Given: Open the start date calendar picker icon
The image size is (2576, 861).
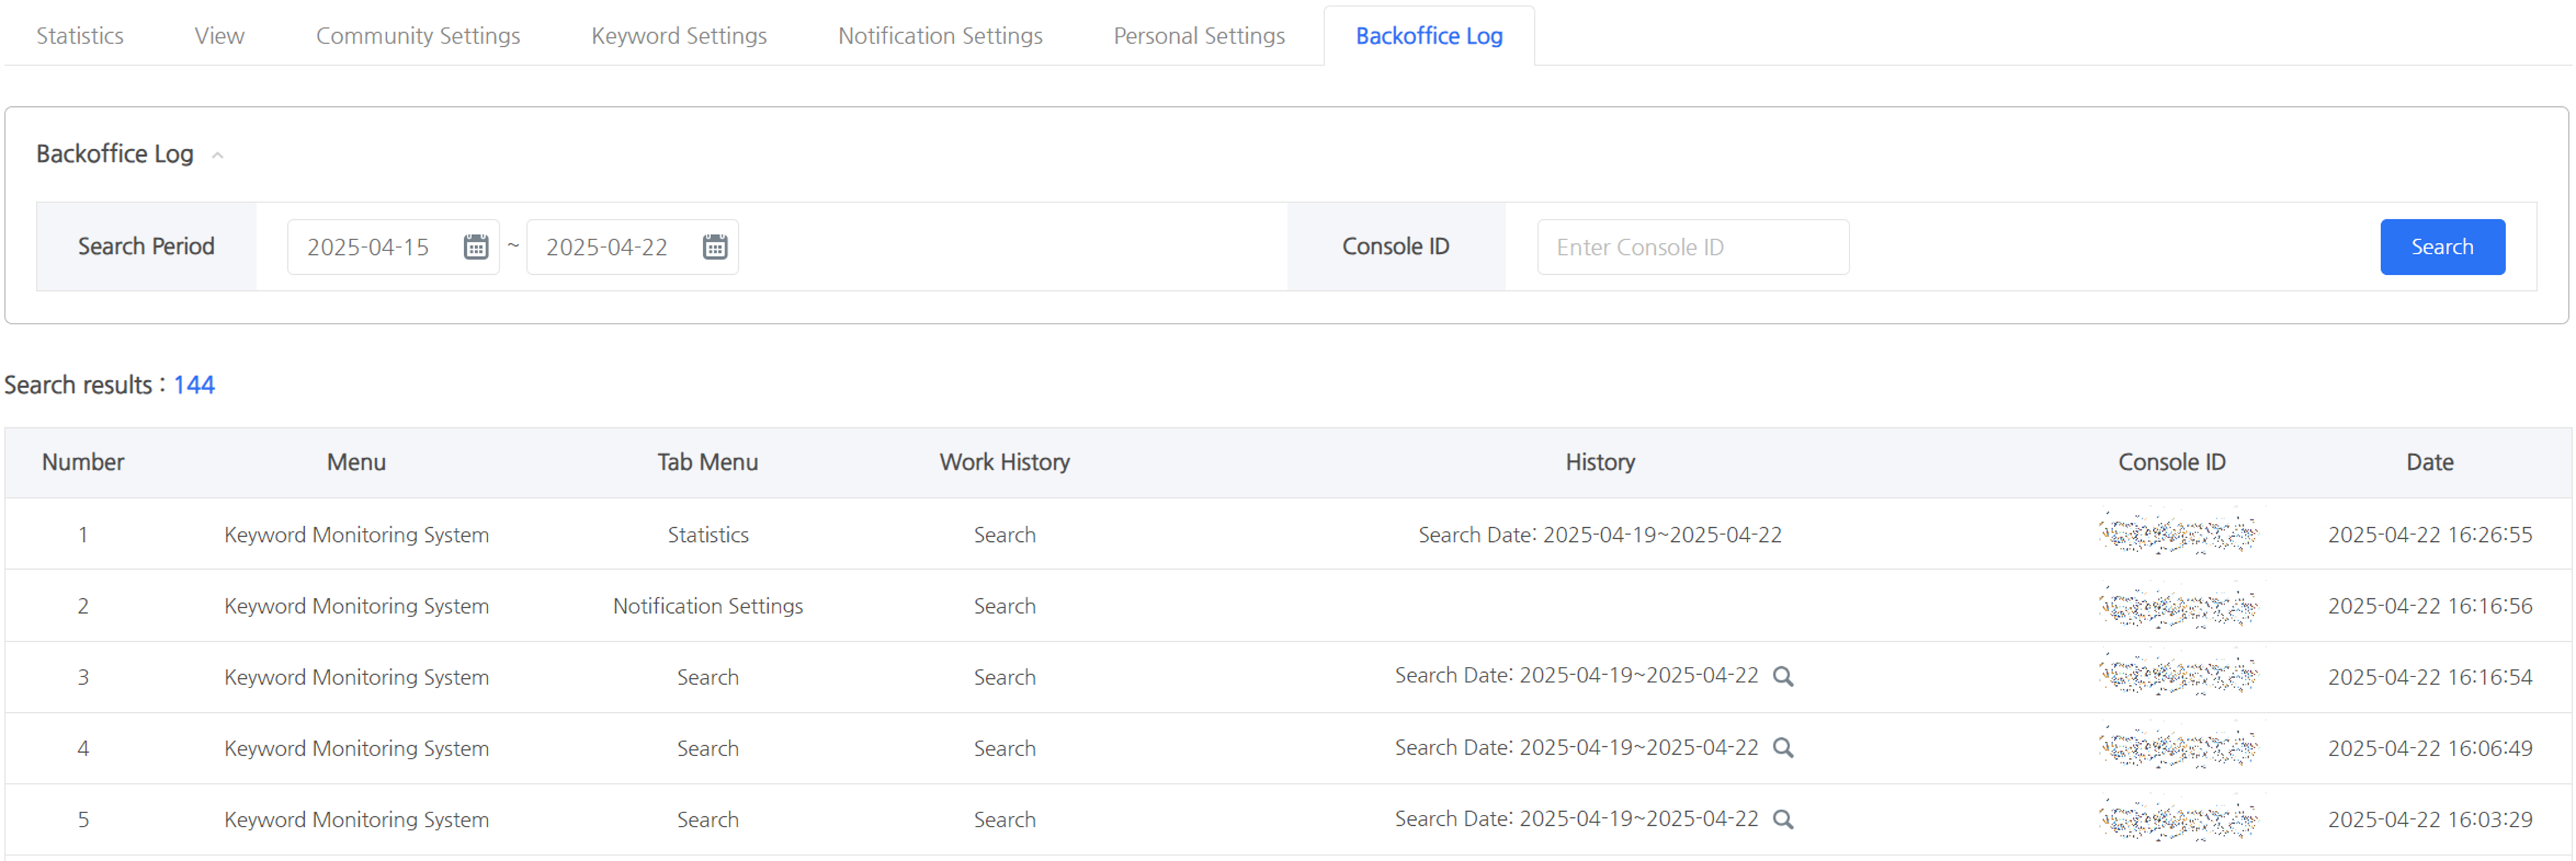Looking at the screenshot, I should tap(476, 247).
